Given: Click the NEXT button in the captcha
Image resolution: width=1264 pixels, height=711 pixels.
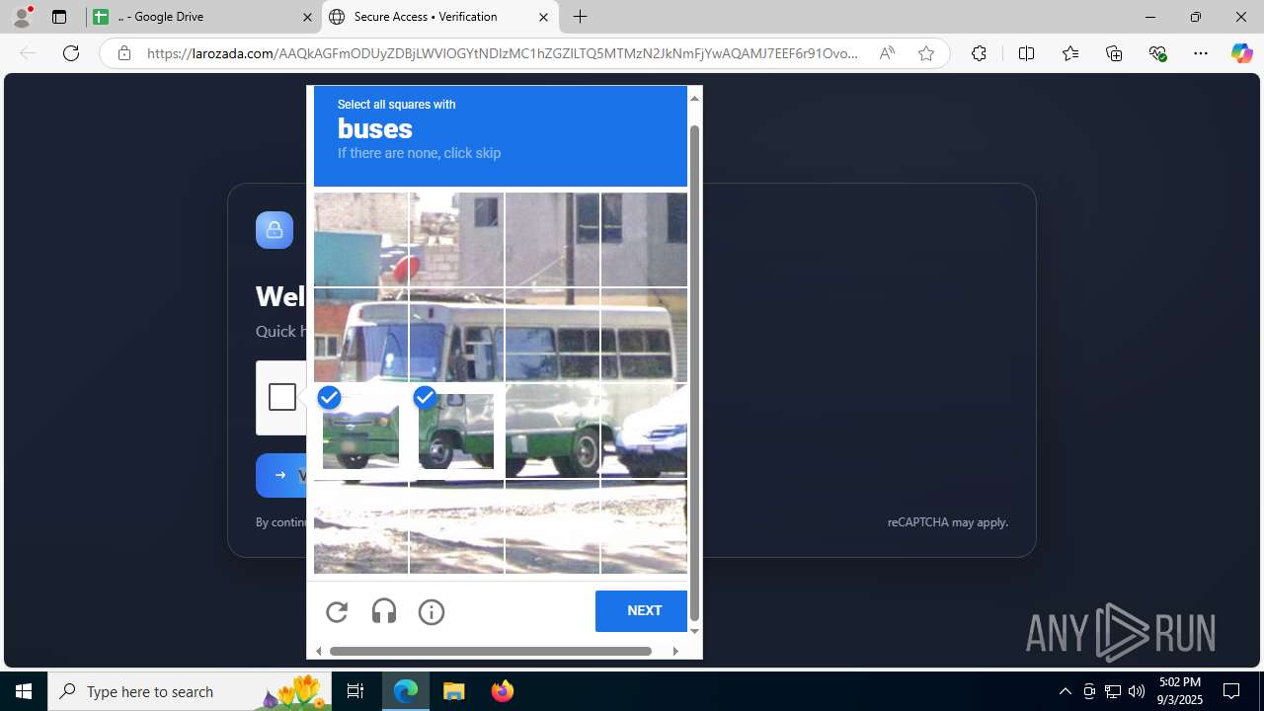Looking at the screenshot, I should coord(644,611).
